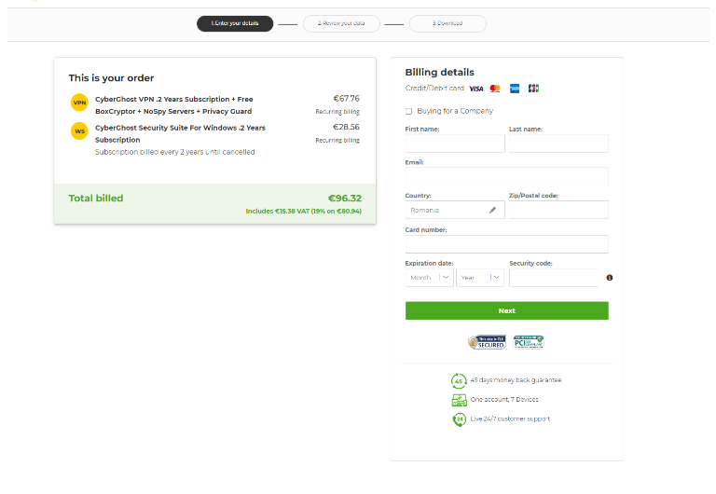Click the total price €96.32
The width and height of the screenshot is (716, 494).
345,199
